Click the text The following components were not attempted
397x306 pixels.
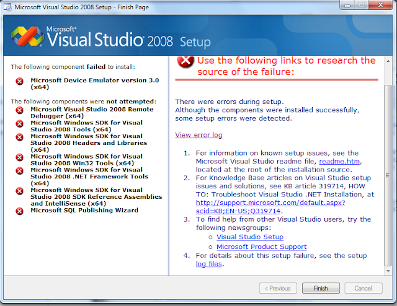click(x=84, y=102)
